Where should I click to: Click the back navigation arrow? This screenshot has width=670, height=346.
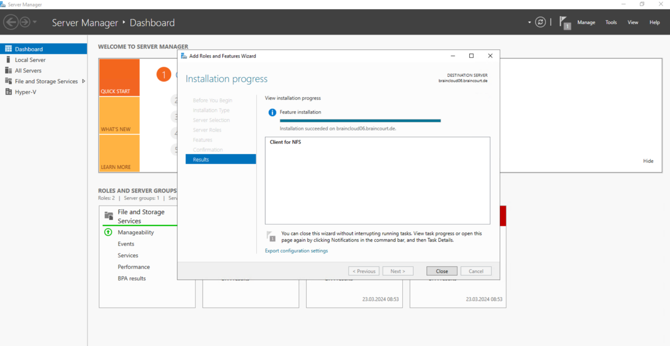[11, 22]
